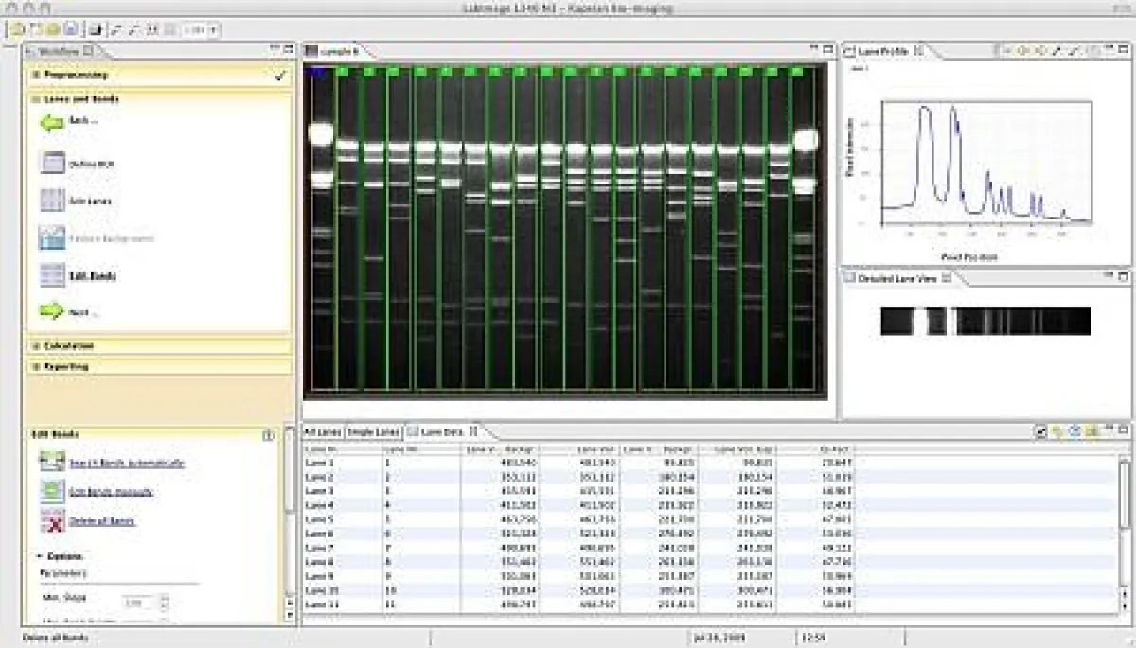Click the Edit bands manually icon
Viewport: 1136px width, 648px height.
click(51, 492)
